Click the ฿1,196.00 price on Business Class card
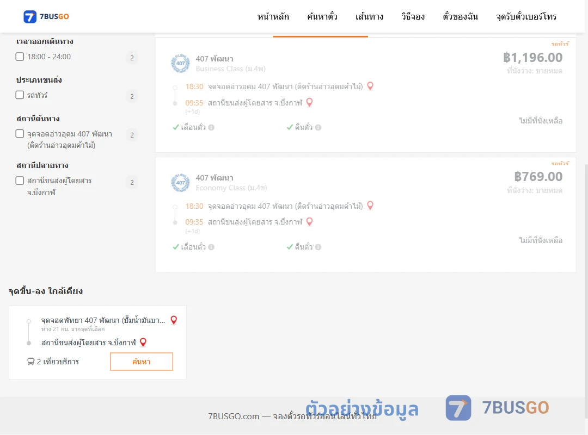 click(x=532, y=57)
